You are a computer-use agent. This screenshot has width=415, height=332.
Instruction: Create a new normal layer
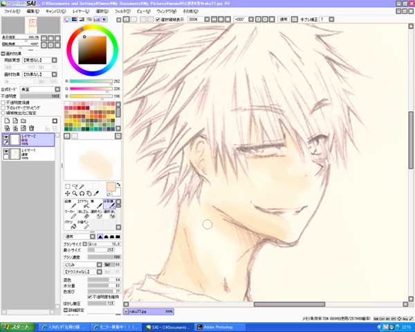(7, 121)
